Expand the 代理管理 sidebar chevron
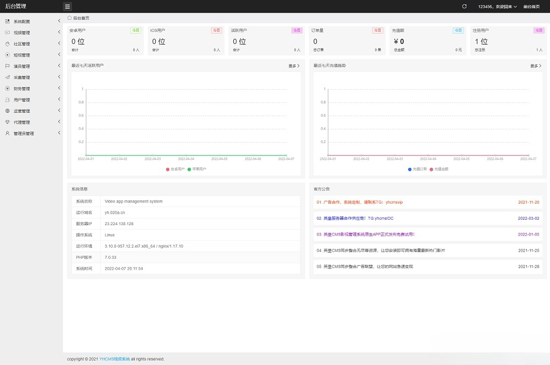The height and width of the screenshot is (365, 550). pyautogui.click(x=59, y=122)
